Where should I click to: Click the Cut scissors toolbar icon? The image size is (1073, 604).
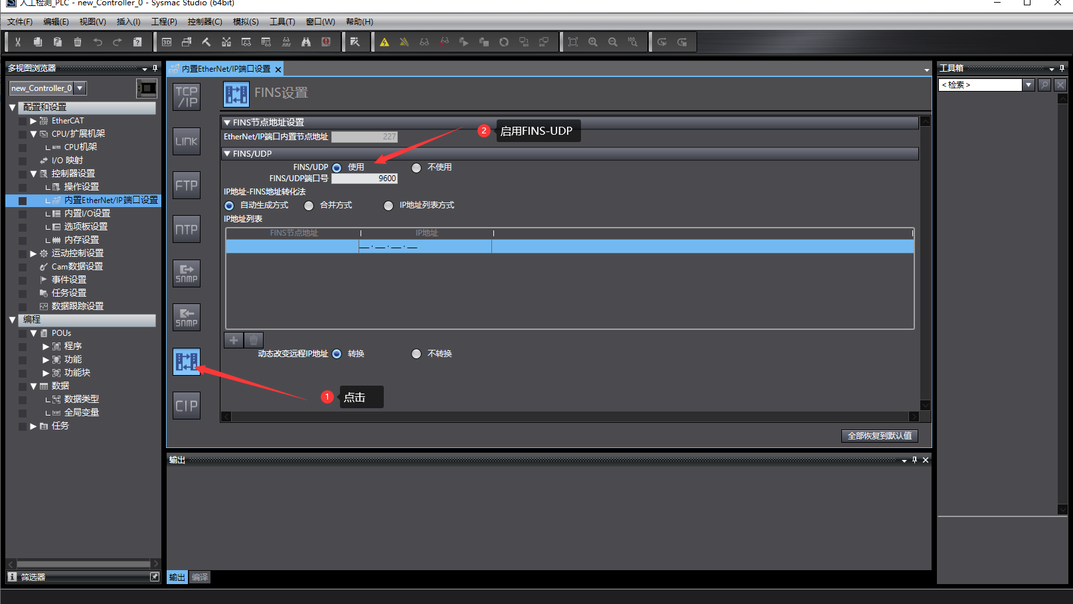click(18, 42)
